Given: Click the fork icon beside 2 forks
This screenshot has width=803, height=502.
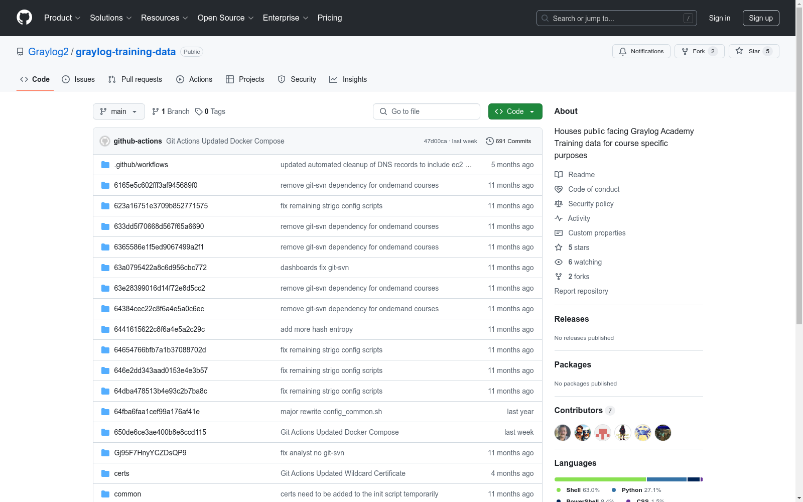Looking at the screenshot, I should [559, 277].
